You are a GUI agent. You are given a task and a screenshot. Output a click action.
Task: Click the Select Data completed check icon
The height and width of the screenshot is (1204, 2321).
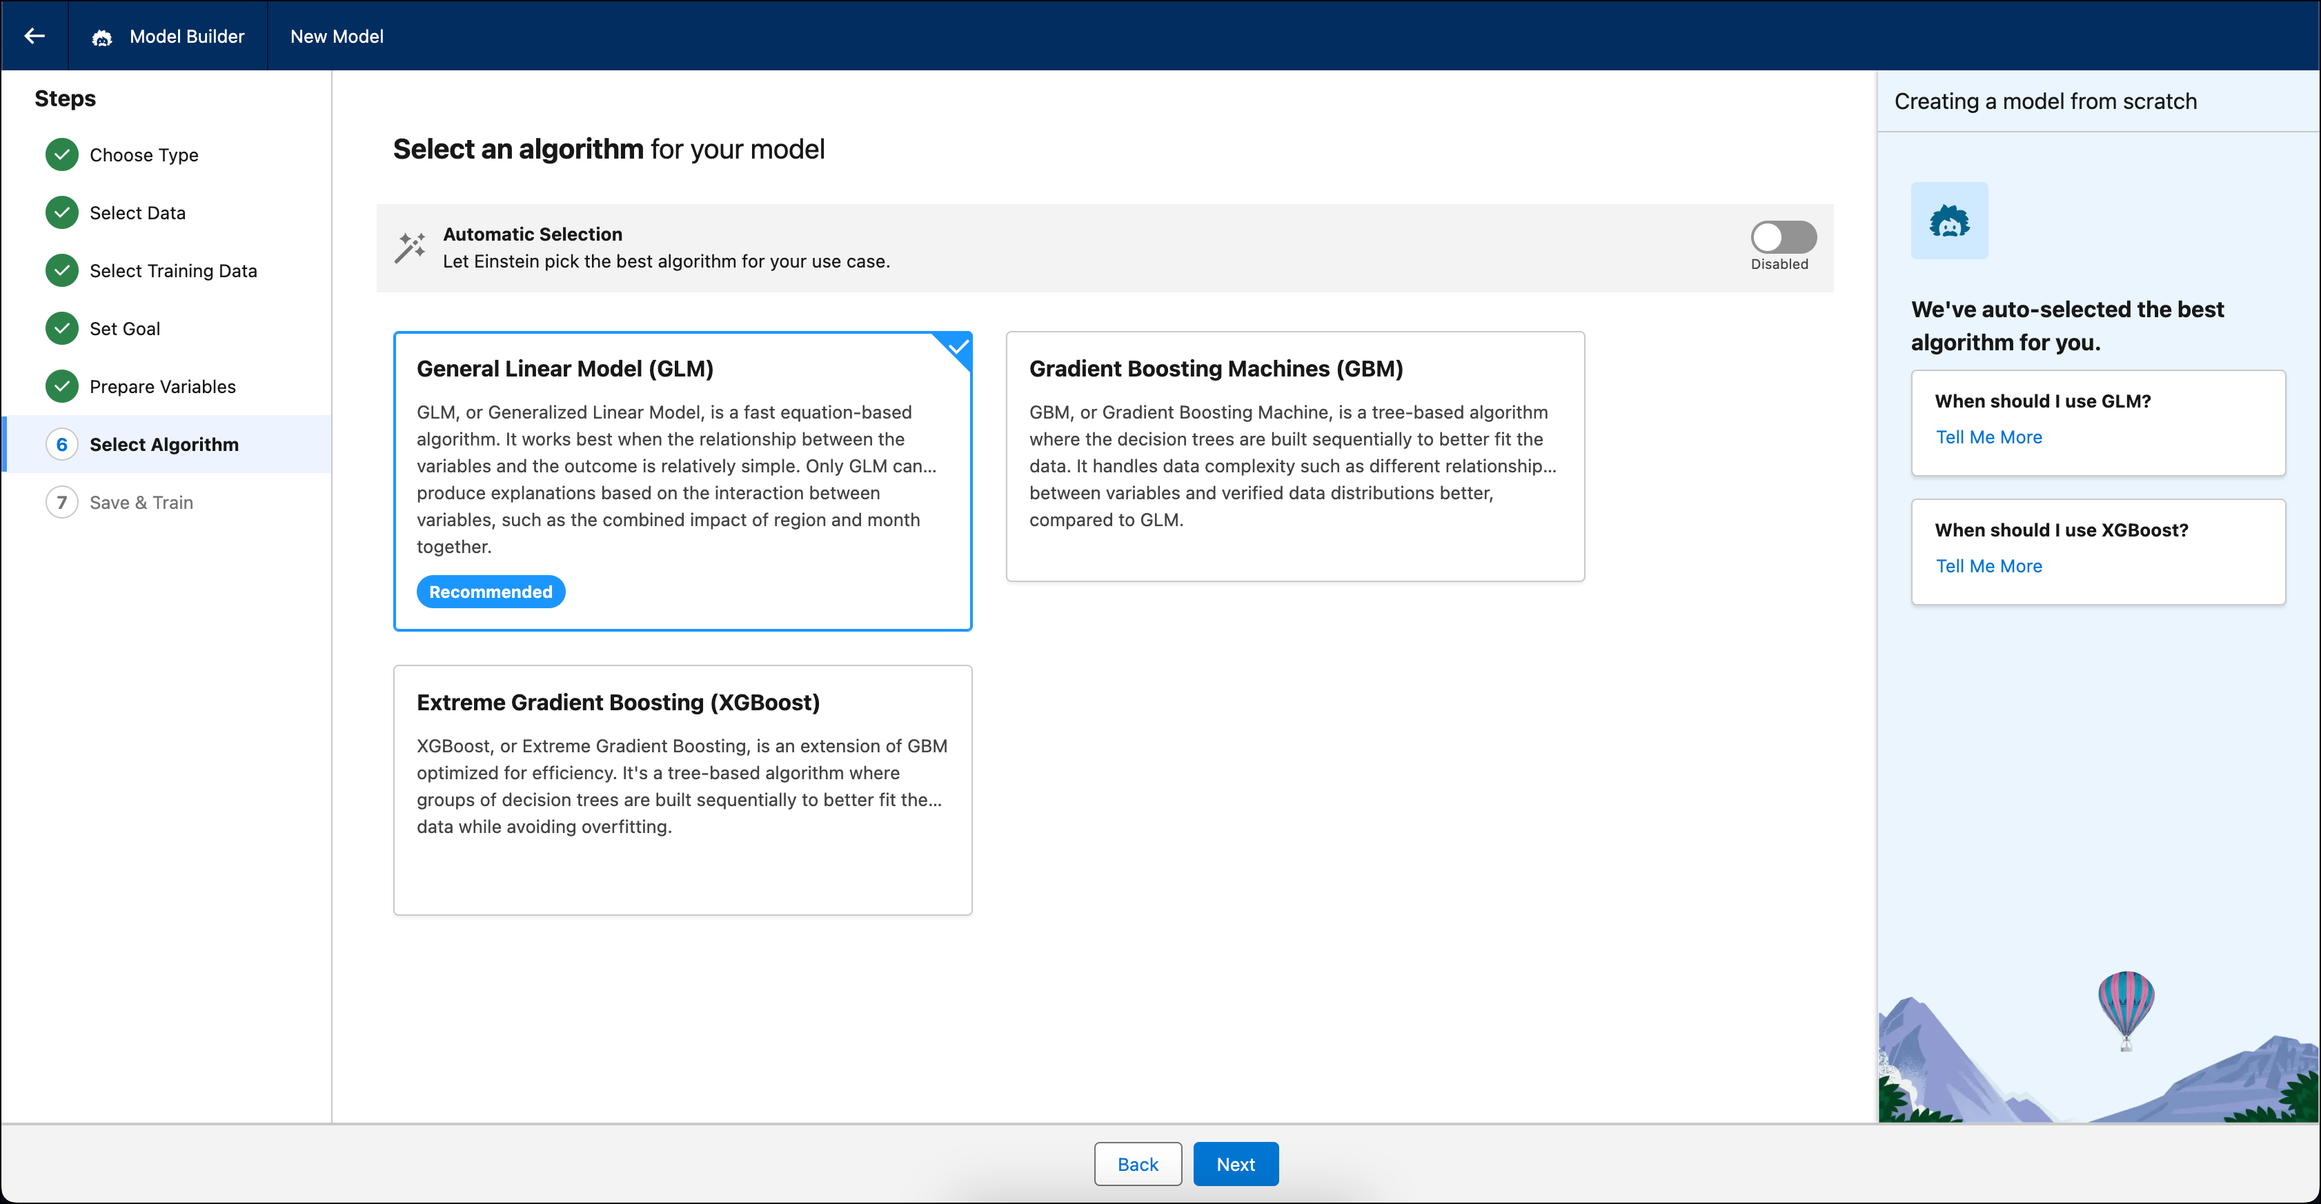(x=61, y=212)
